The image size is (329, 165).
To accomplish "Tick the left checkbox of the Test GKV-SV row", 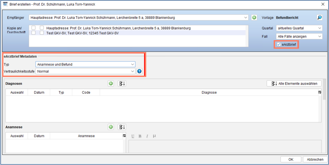I will click(x=33, y=33).
